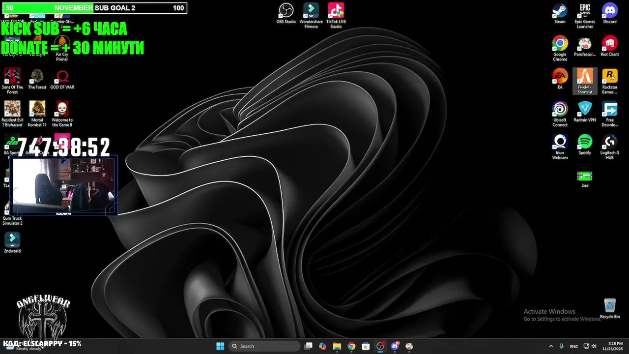This screenshot has width=629, height=354.
Task: Open the OBS Studio desktop shortcut
Action: 286,14
